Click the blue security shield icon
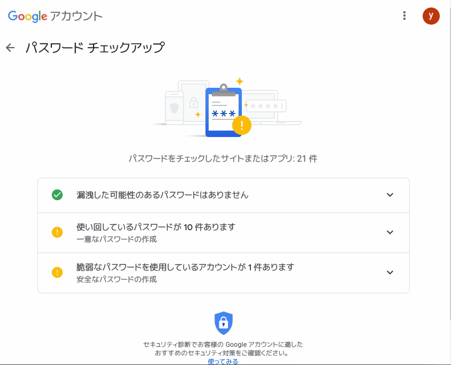Viewport: 451px width, 365px height. (224, 323)
